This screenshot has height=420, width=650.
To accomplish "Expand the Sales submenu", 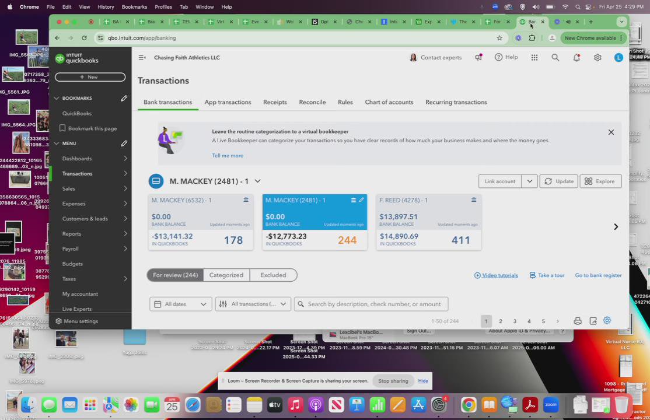I will point(125,188).
